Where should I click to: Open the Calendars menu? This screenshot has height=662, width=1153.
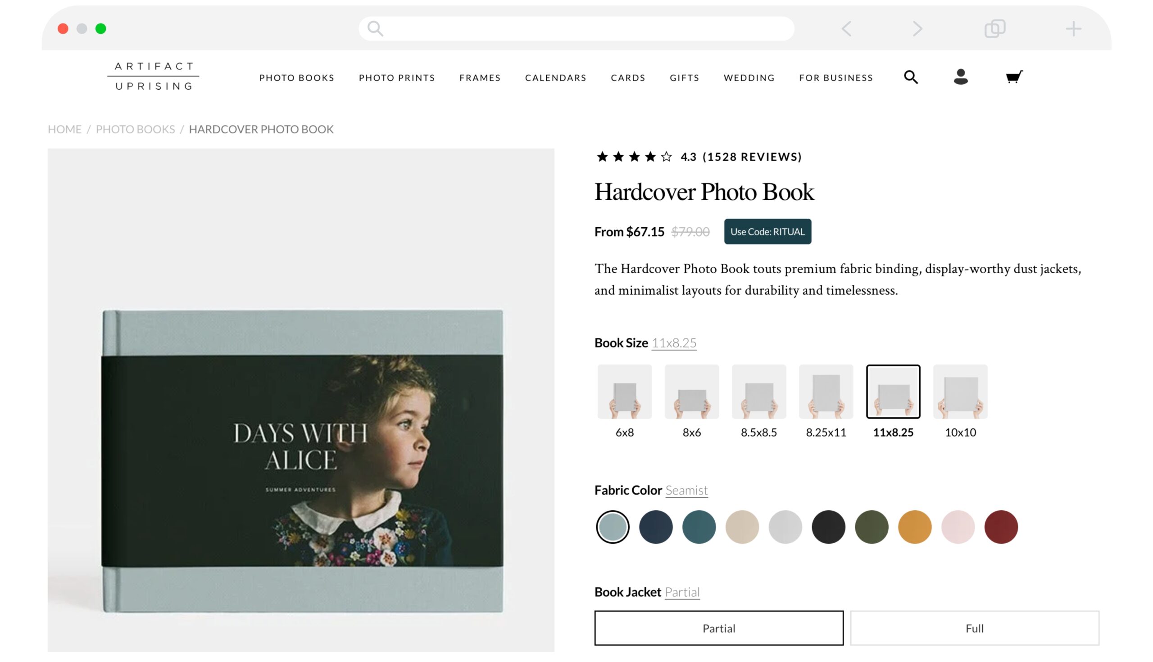(x=555, y=78)
